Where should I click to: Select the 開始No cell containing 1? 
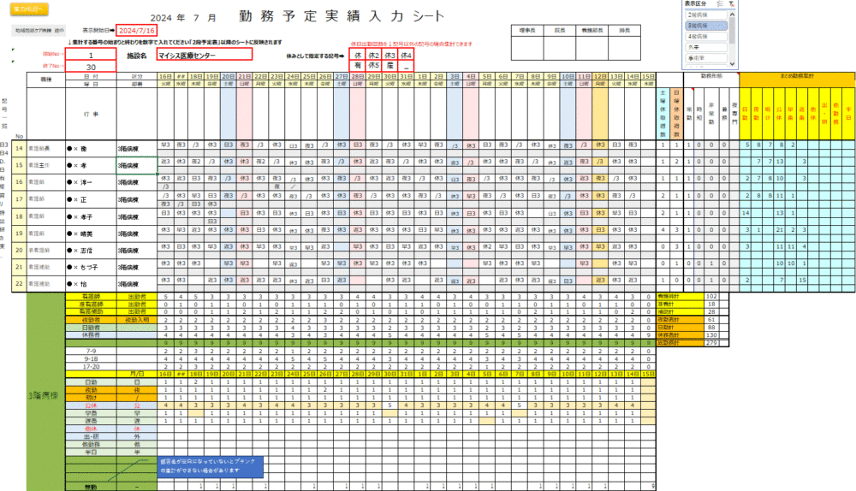coord(91,55)
